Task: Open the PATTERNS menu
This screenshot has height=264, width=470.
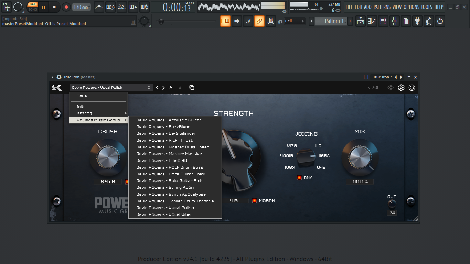Action: (x=382, y=7)
